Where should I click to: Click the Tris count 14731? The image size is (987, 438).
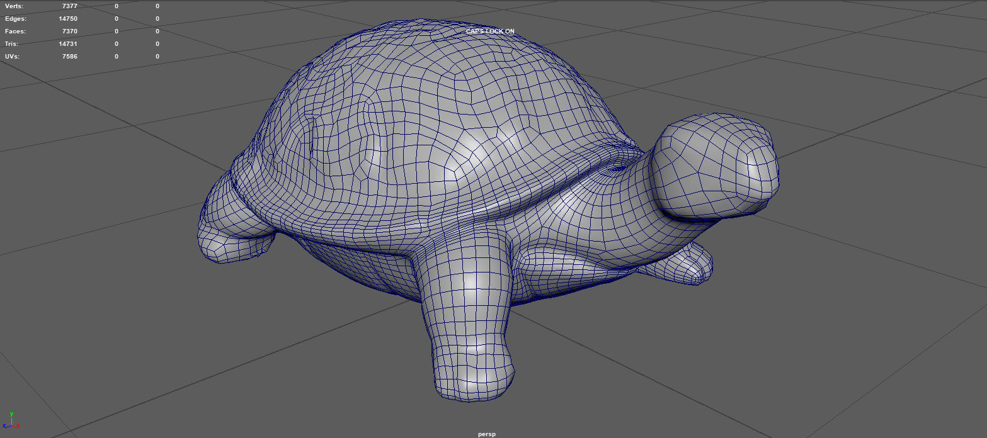point(68,44)
